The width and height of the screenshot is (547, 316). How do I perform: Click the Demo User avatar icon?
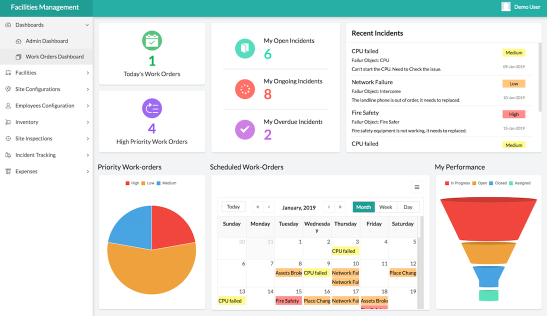pyautogui.click(x=506, y=6)
